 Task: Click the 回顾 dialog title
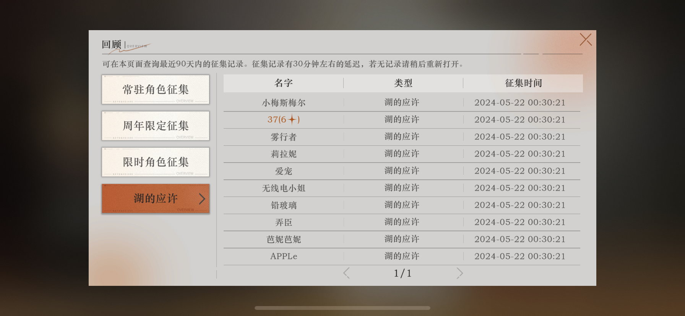[112, 44]
